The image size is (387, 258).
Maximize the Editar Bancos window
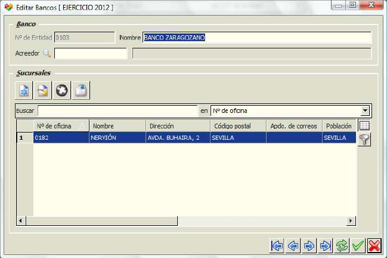352,5
